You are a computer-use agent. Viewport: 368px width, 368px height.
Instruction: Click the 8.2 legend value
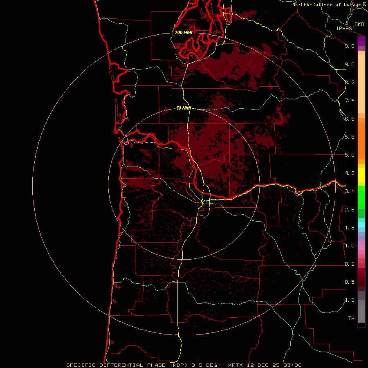(350, 82)
